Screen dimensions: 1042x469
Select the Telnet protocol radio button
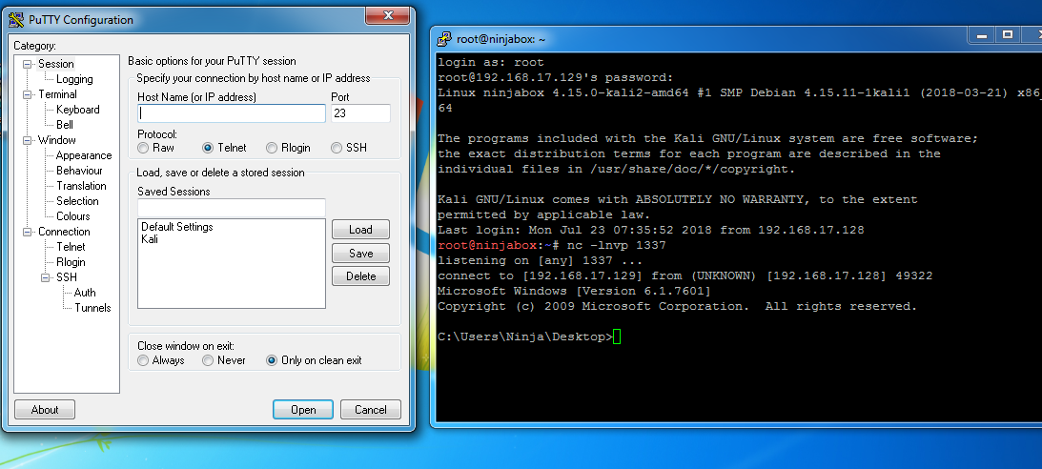pyautogui.click(x=208, y=148)
